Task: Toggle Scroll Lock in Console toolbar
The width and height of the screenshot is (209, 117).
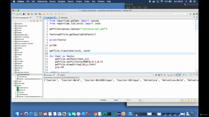Action: click(x=171, y=75)
